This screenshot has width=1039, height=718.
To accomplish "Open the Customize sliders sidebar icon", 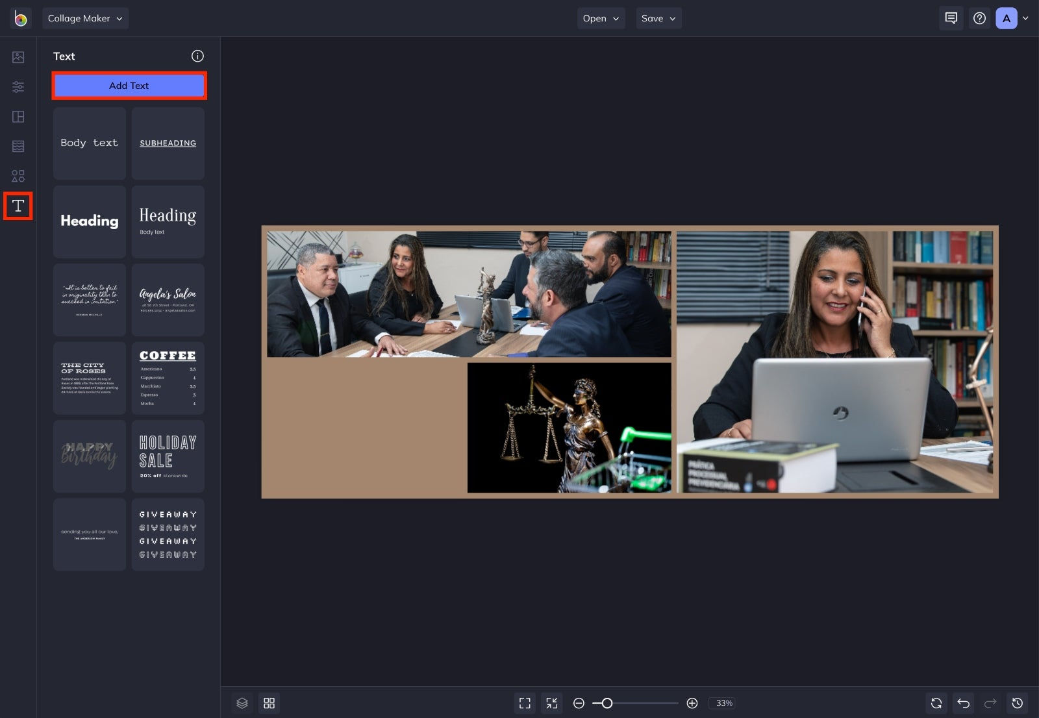I will tap(18, 86).
